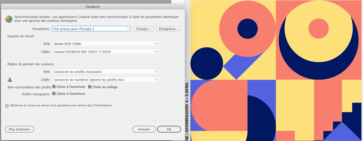The image size is (363, 141).
Task: Open the RVB rule dropdown Conserver les profils incorporés
Action: click(x=105, y=72)
